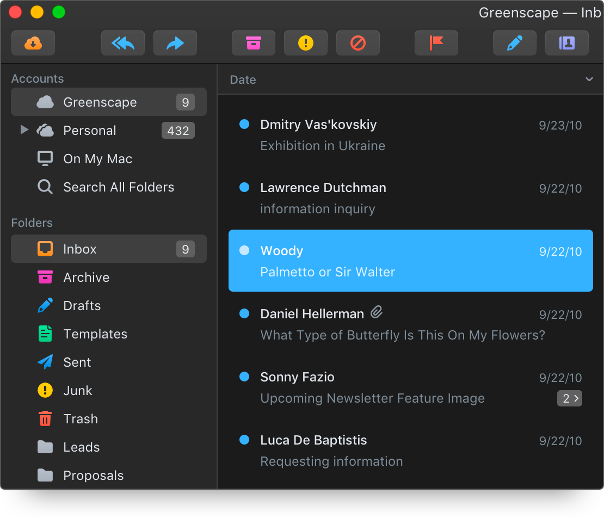Viewport: 604px width, 518px height.
Task: Flag the selected email with the flag toolbar icon
Action: tap(436, 43)
